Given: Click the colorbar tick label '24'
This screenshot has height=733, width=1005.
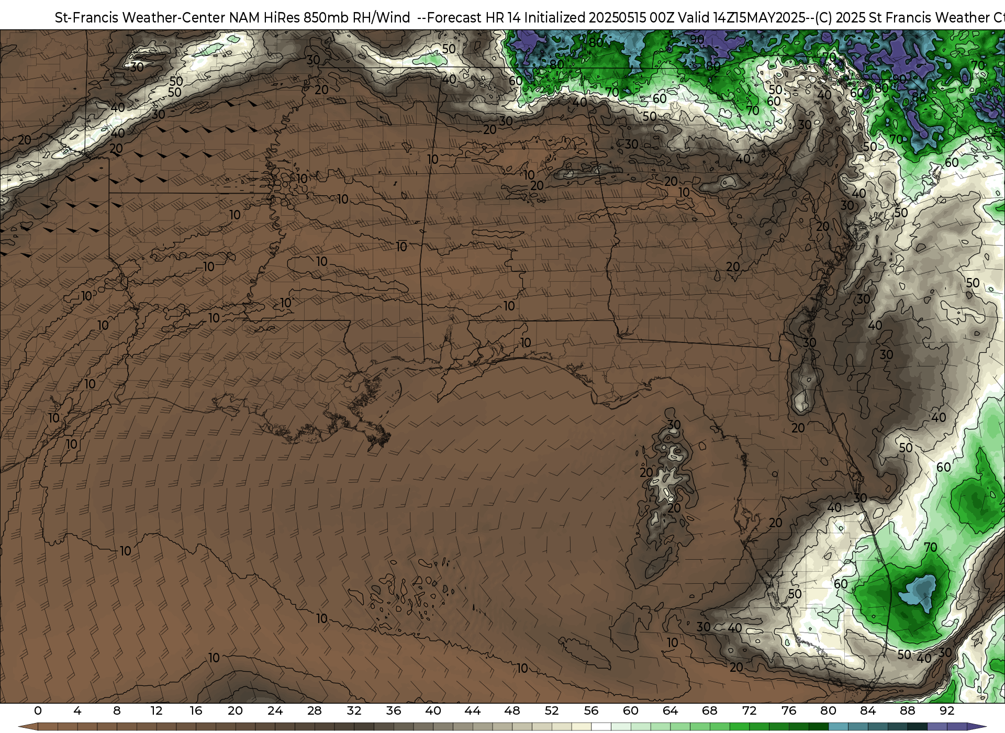Looking at the screenshot, I should coord(275,710).
